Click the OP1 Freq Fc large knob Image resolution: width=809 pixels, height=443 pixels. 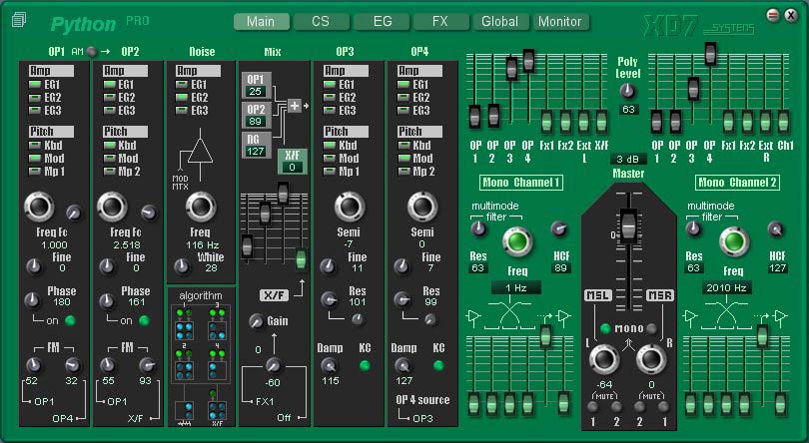click(x=39, y=207)
